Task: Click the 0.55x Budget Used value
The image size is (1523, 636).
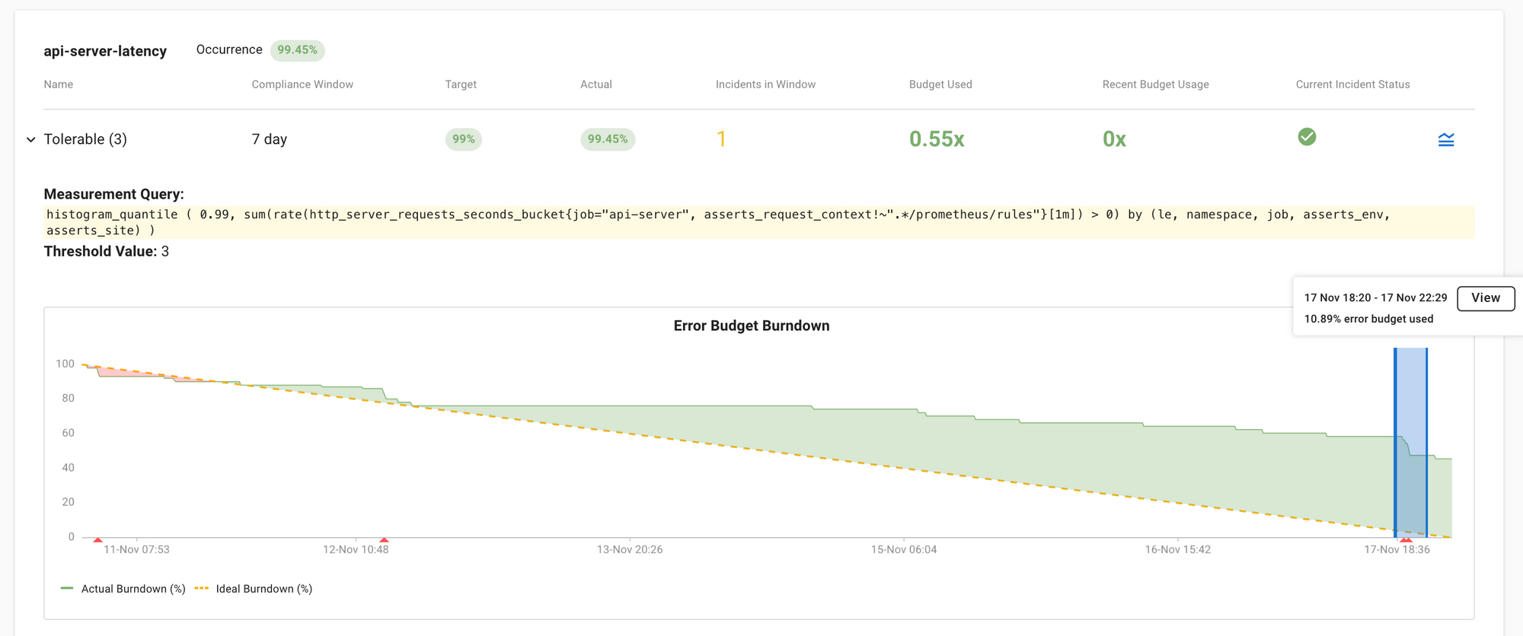Action: click(937, 139)
